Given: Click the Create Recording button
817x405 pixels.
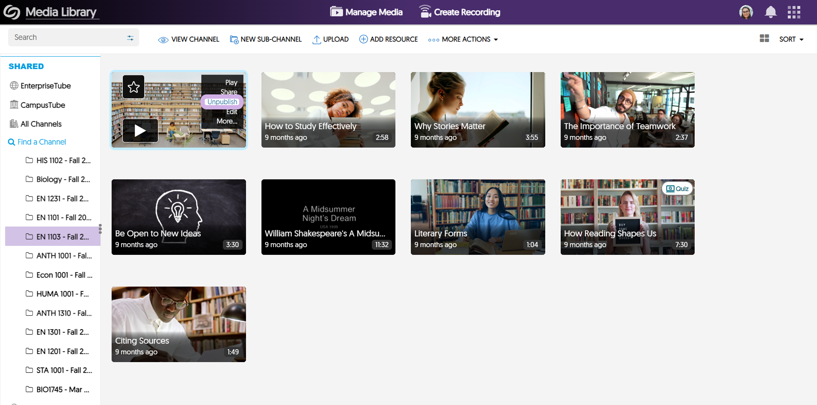Looking at the screenshot, I should (459, 12).
